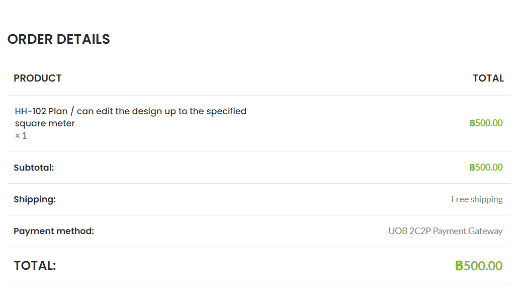Click the baht symbol in the grand total
Viewport: 518px width, 301px height.
[459, 266]
